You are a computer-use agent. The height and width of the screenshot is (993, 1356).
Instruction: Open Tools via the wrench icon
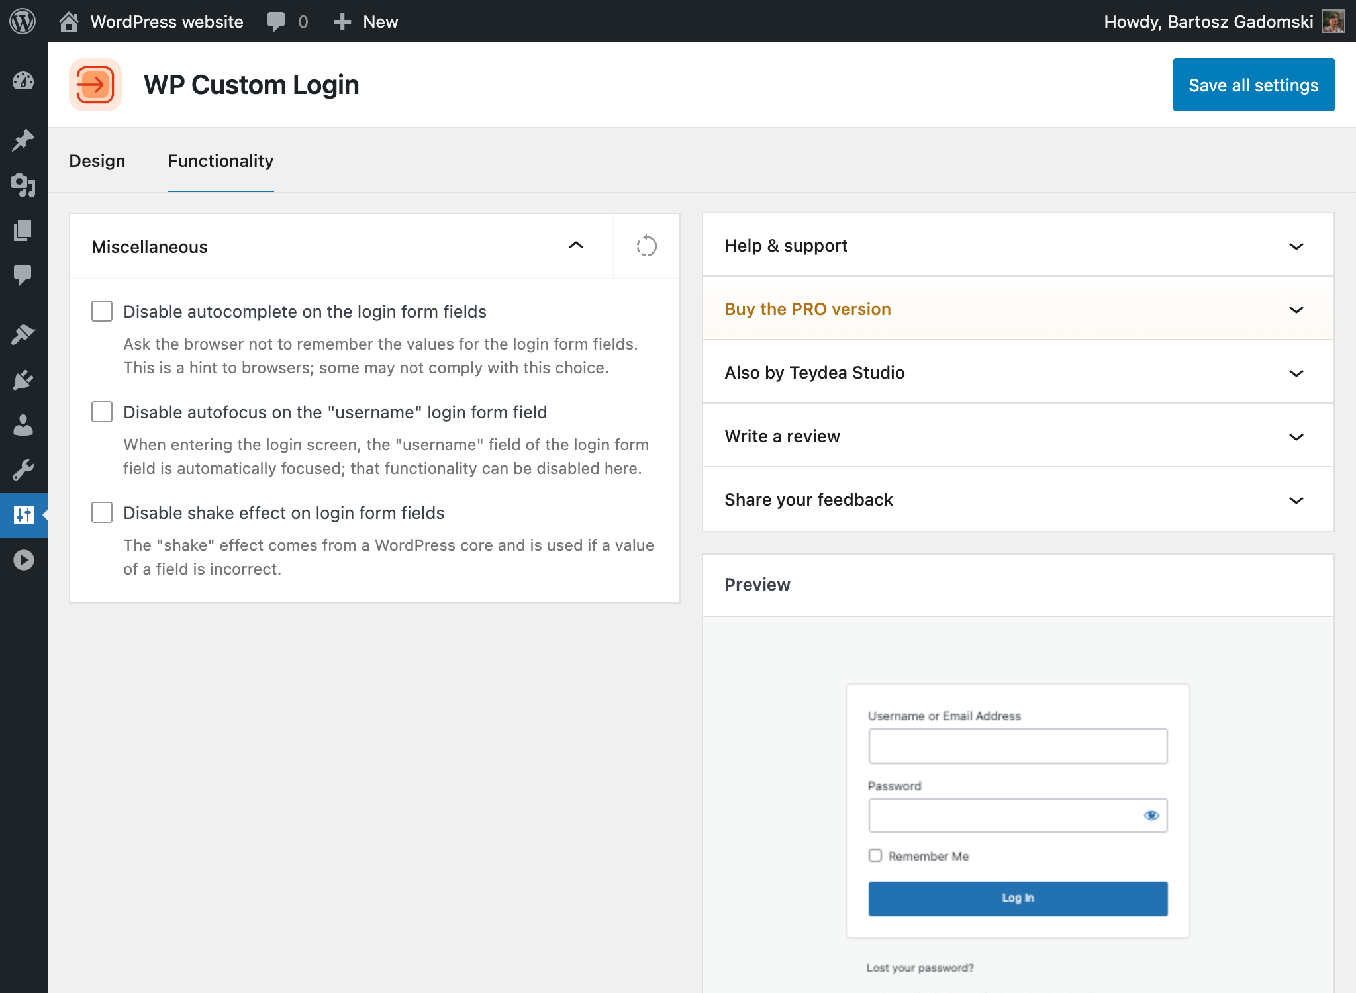(24, 470)
